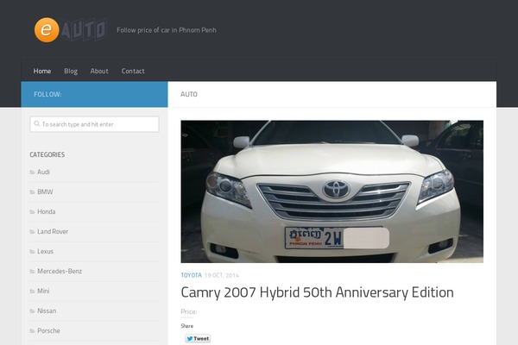
Task: Browse the Honda category
Action: (x=47, y=211)
